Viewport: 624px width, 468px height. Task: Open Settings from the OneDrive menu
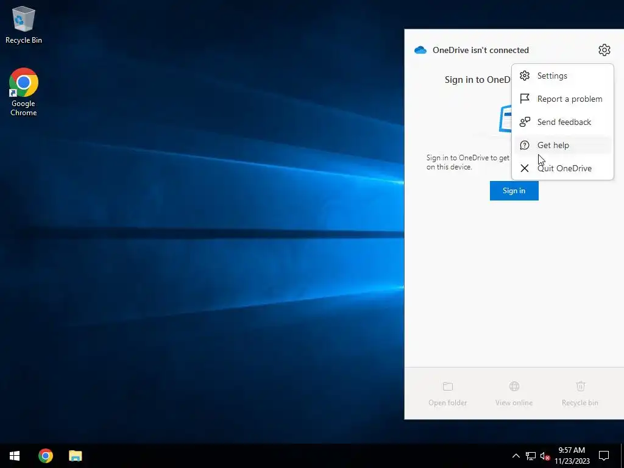coord(562,76)
